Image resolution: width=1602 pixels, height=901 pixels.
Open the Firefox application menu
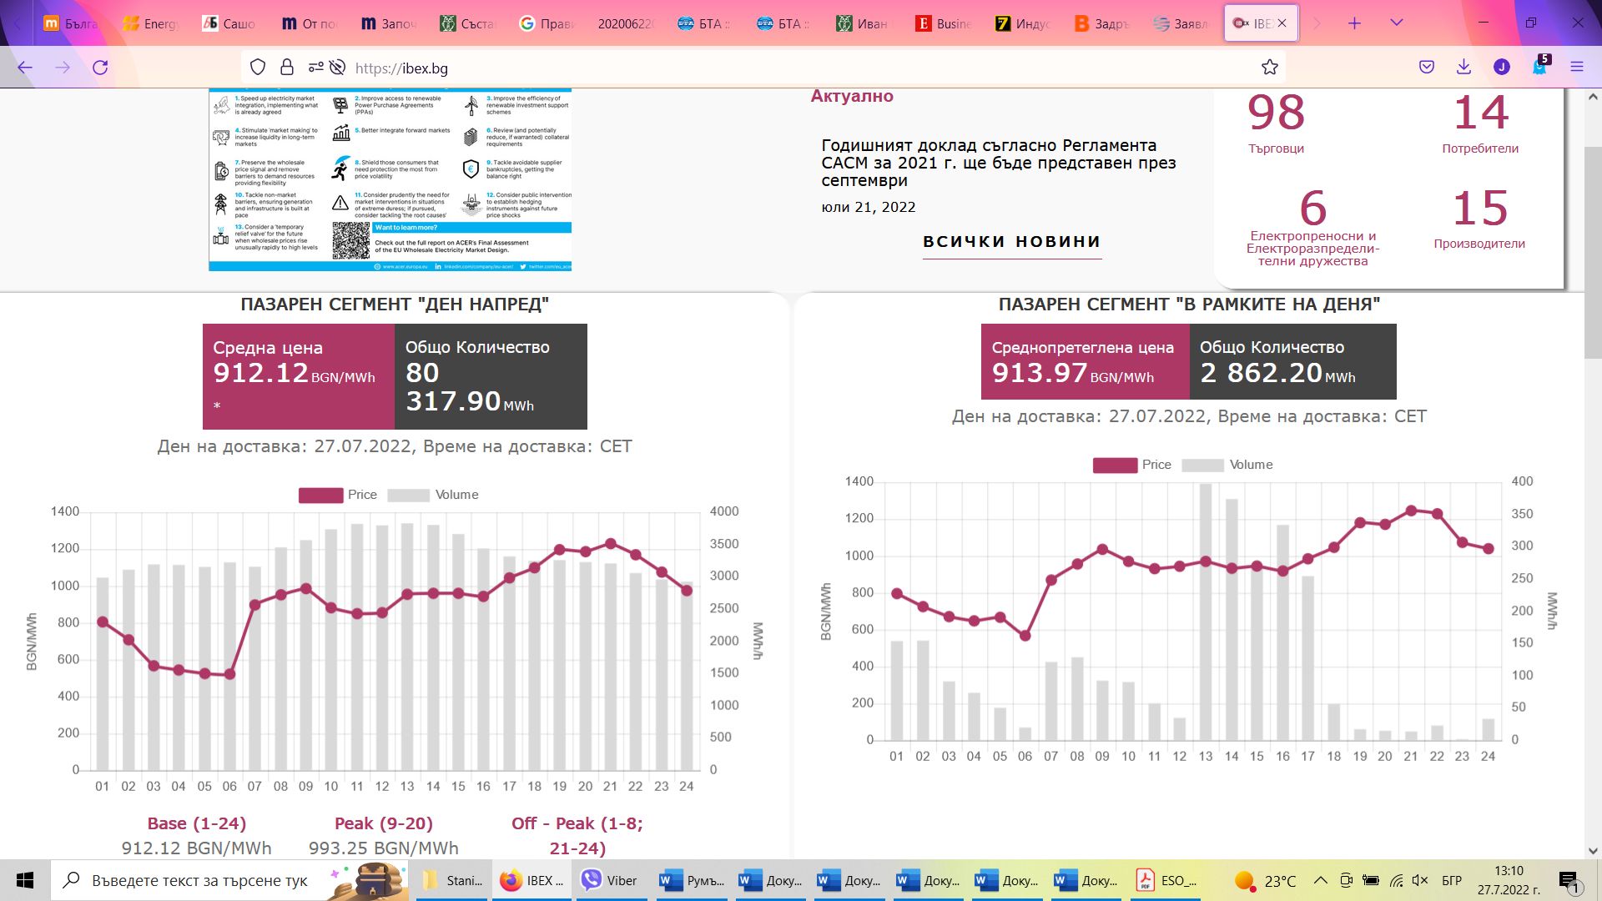1576,68
